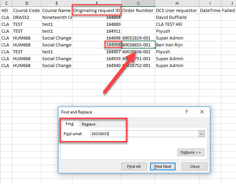This screenshot has height=184, width=236.
Task: Click the dialog help question mark icon
Action: click(x=187, y=112)
